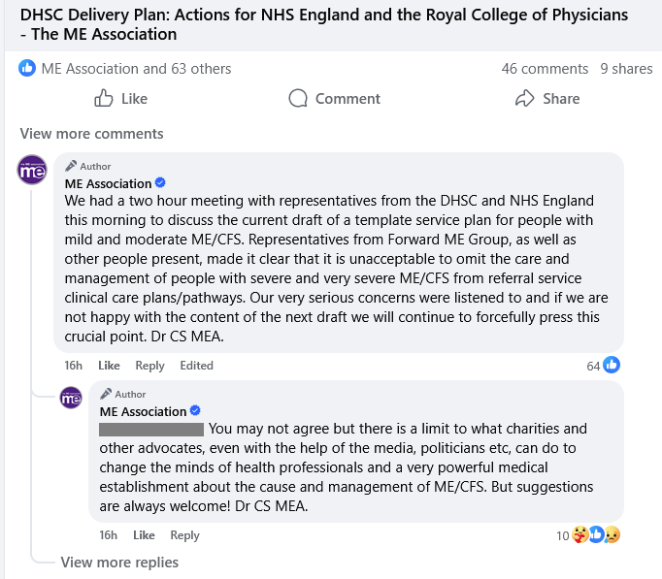Click the verified badge on the reply

[194, 411]
